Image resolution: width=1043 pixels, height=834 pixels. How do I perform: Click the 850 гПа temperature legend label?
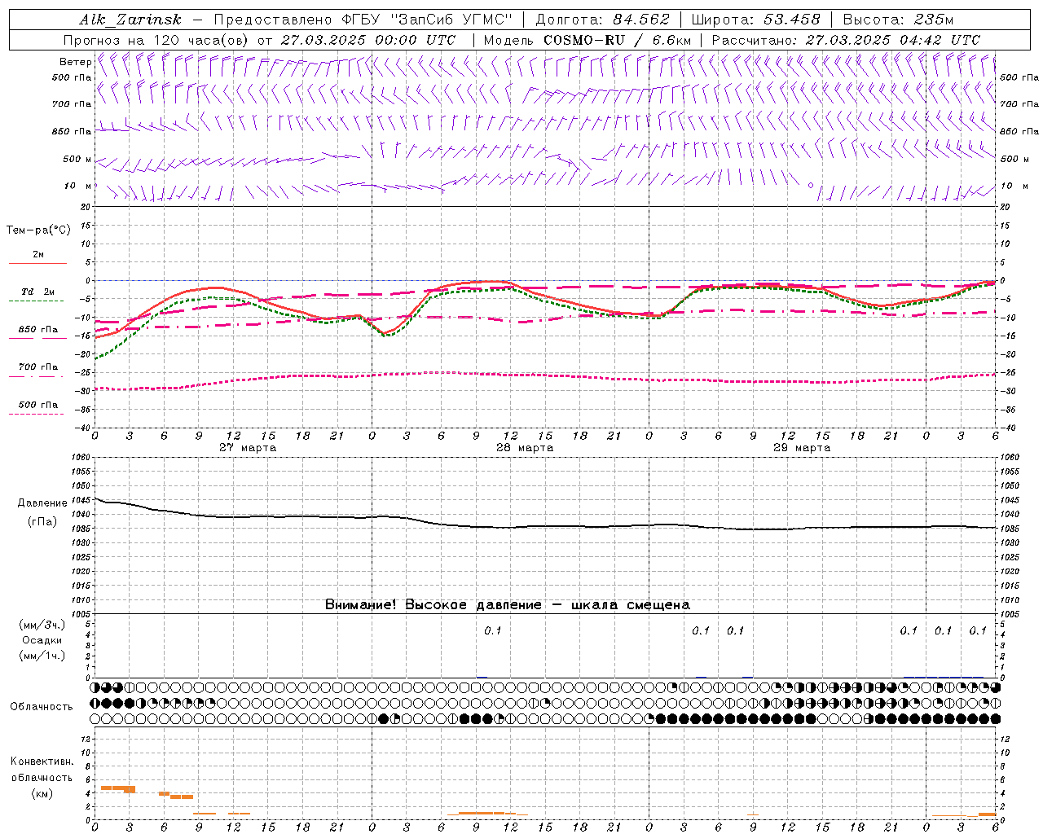pos(38,330)
